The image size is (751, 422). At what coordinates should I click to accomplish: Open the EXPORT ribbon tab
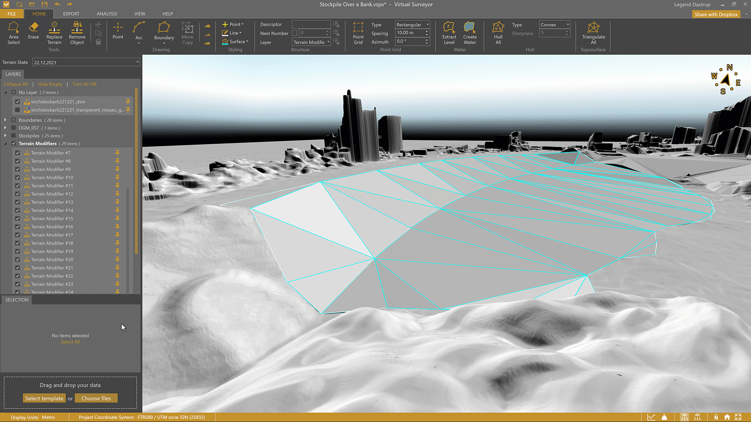click(71, 14)
